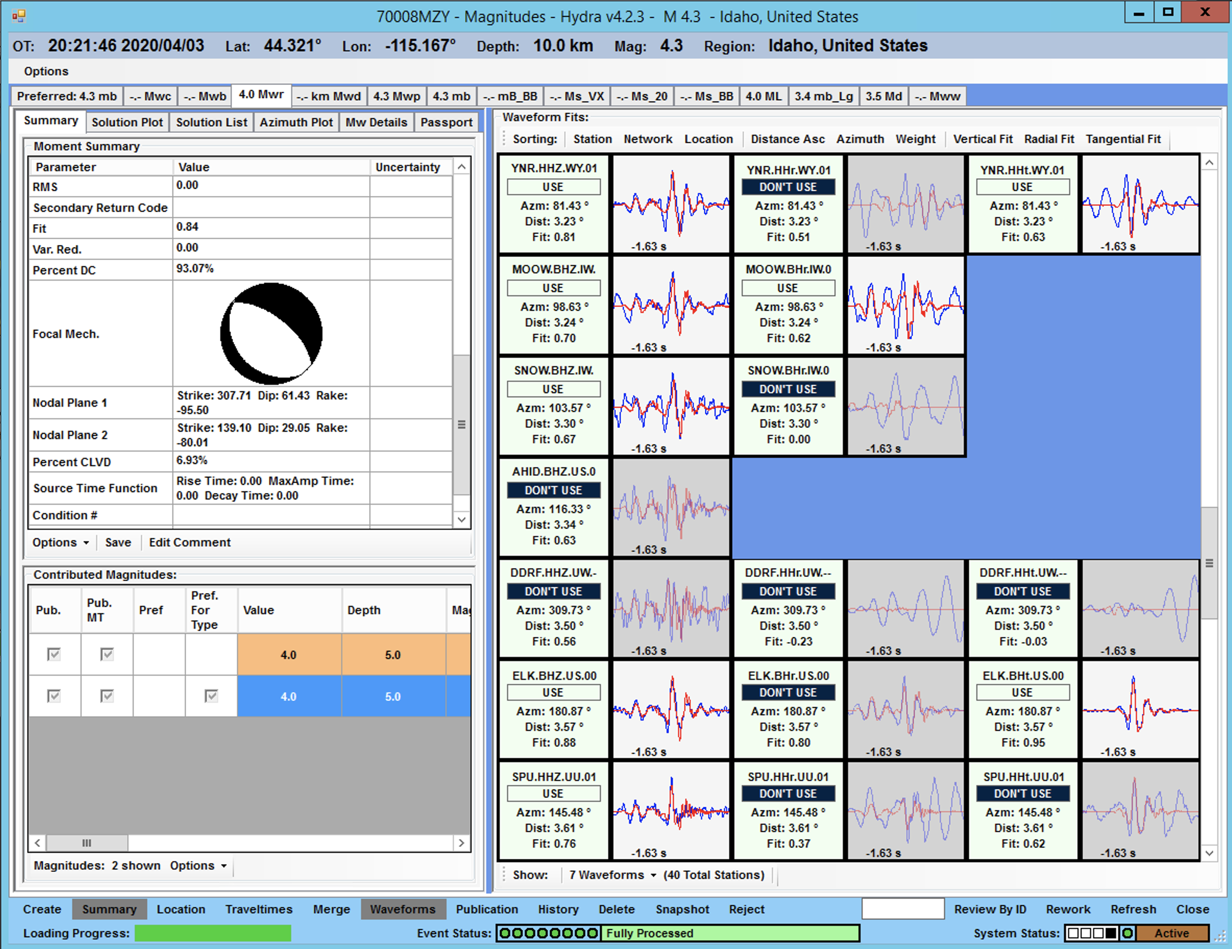Toggle USE for YNR.HHZ.WY.01 waveform
The image size is (1232, 949).
click(553, 187)
